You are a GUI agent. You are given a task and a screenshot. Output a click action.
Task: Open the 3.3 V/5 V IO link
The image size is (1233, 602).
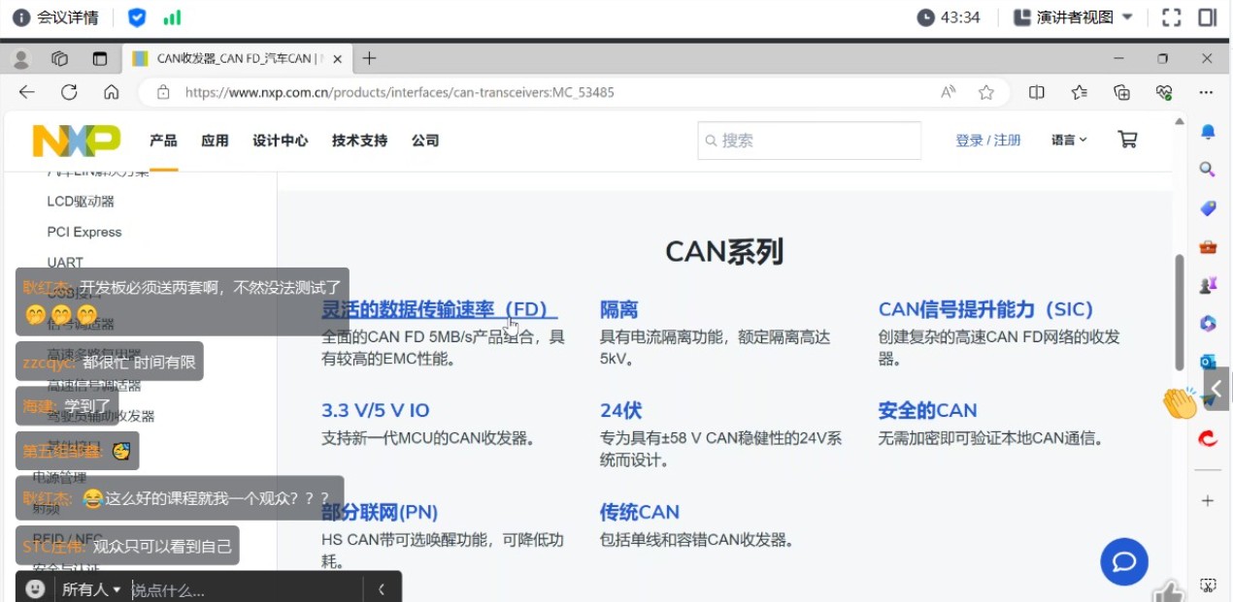[375, 410]
